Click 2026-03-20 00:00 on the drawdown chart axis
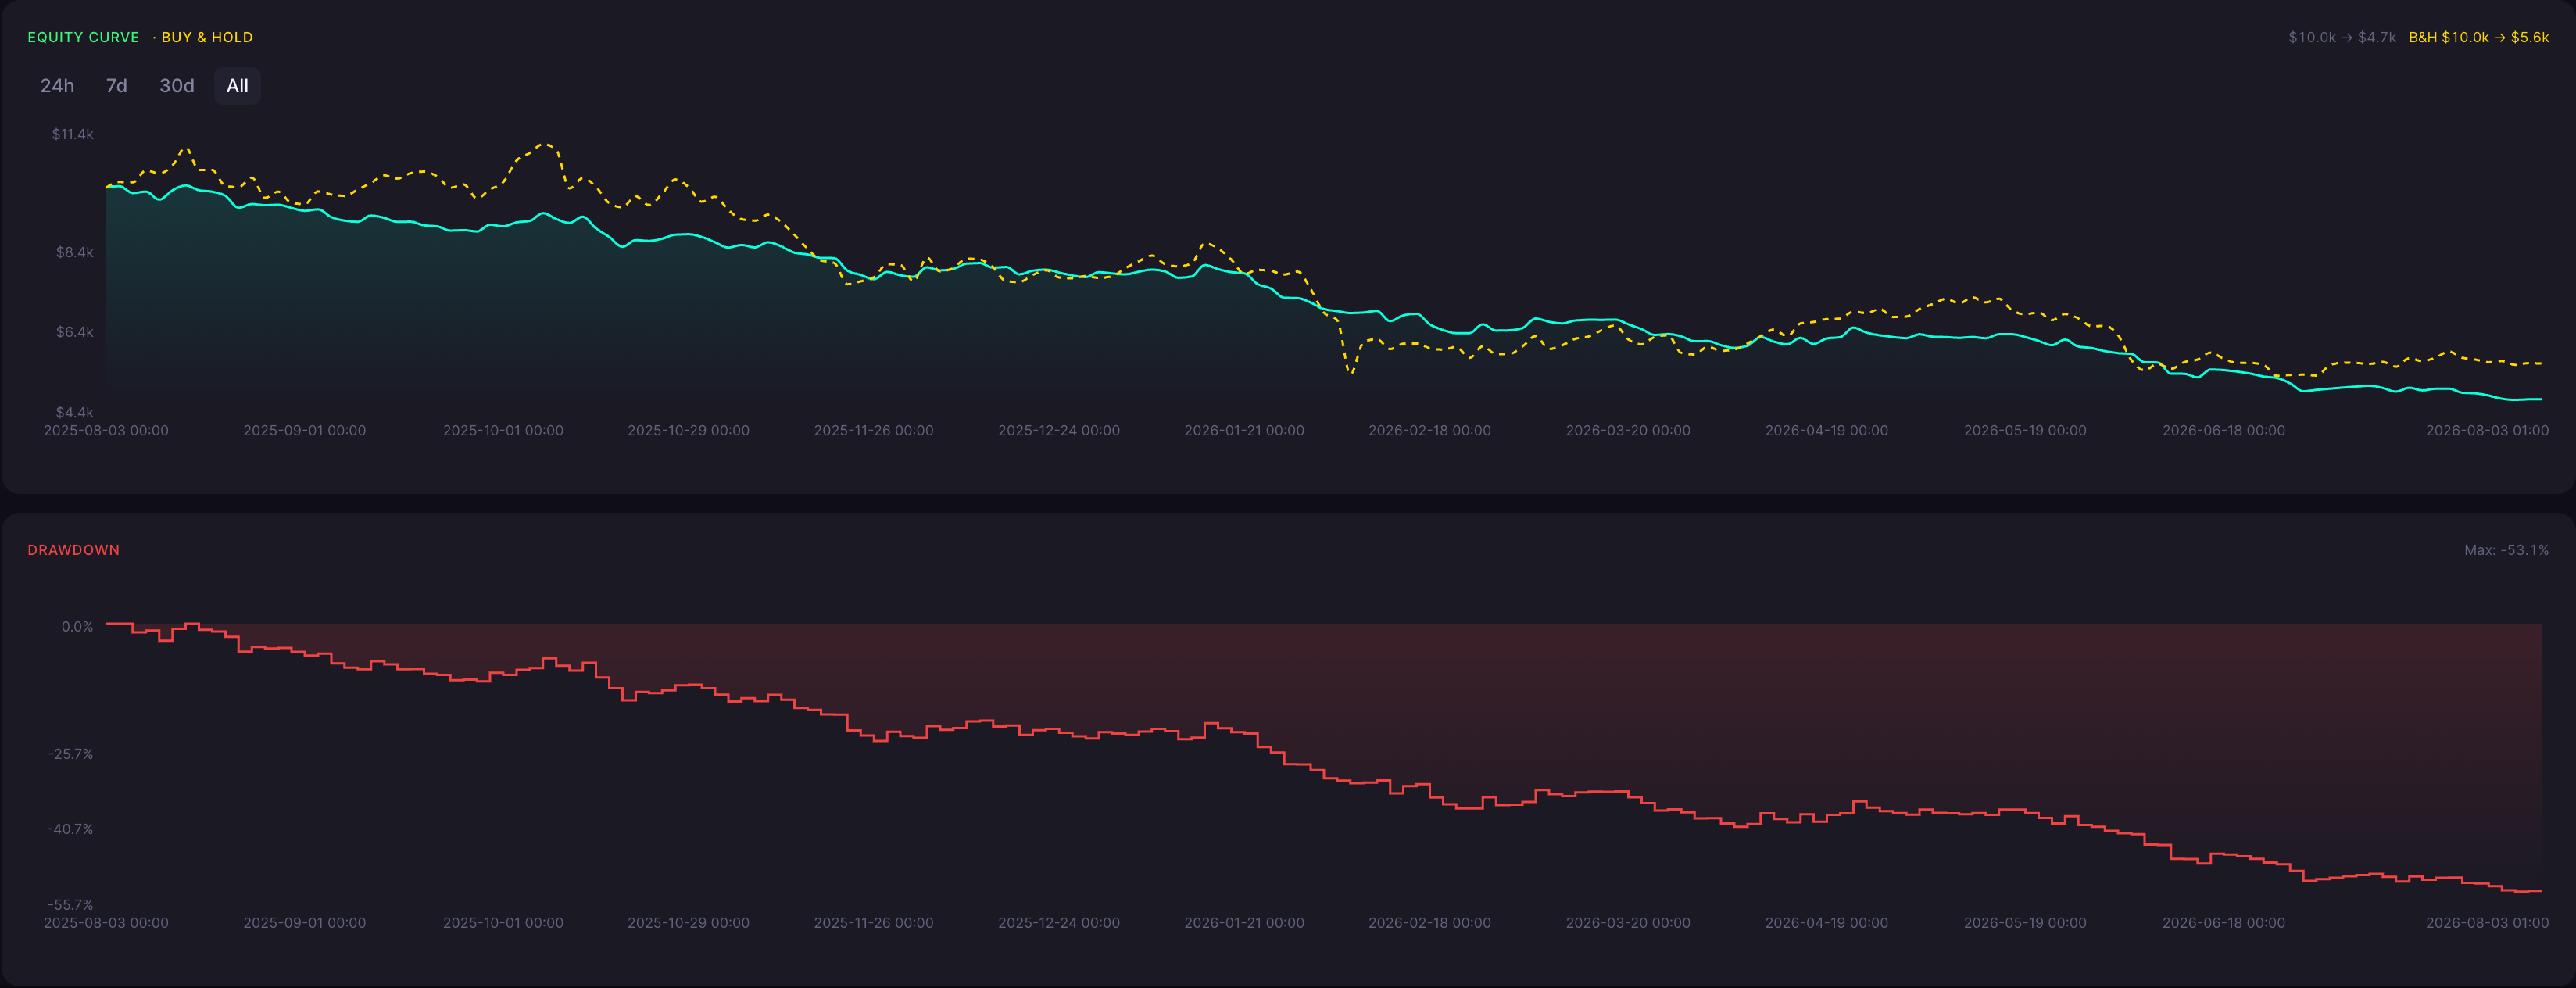Screen dimensions: 2576x988 (x=1628, y=923)
